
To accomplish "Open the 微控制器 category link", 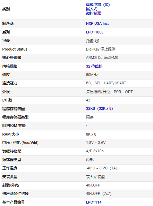I will [93, 13].
